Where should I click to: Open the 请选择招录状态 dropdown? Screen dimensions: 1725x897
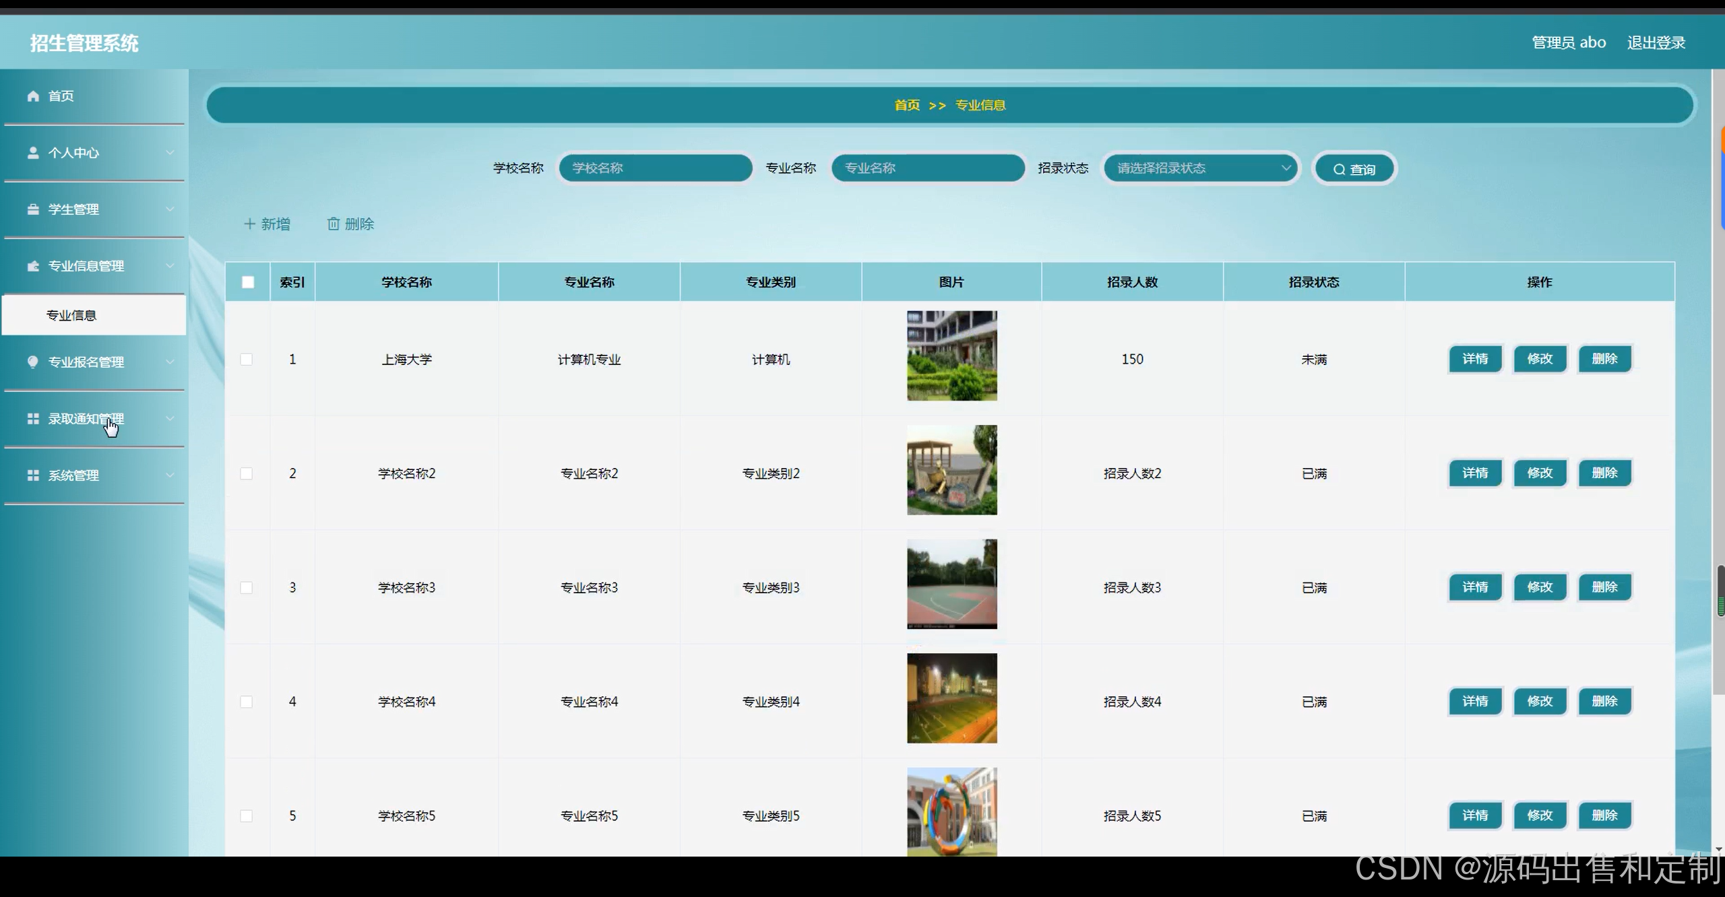pyautogui.click(x=1201, y=168)
